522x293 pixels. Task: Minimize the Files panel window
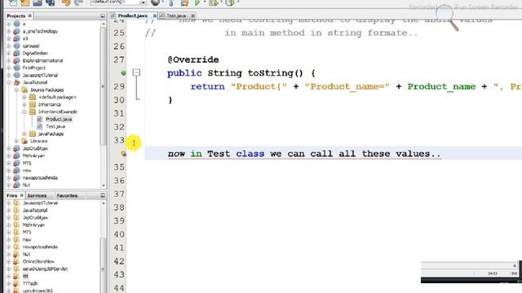(x=103, y=195)
